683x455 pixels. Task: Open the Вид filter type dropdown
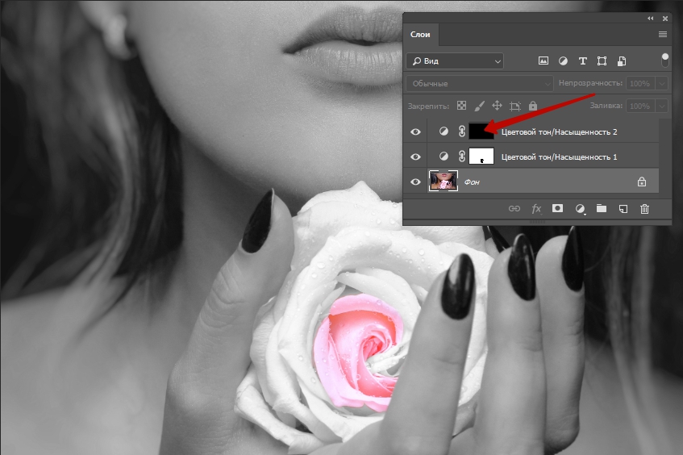(x=455, y=61)
